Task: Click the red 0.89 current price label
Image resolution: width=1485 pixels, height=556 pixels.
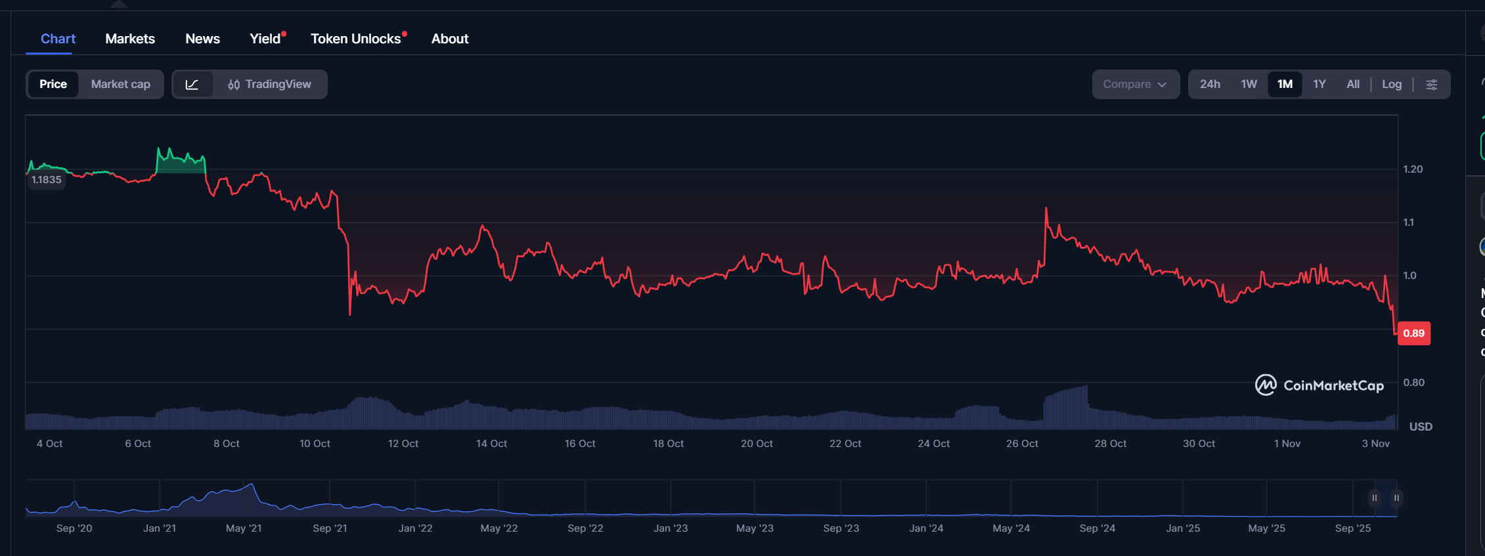Action: (x=1413, y=333)
